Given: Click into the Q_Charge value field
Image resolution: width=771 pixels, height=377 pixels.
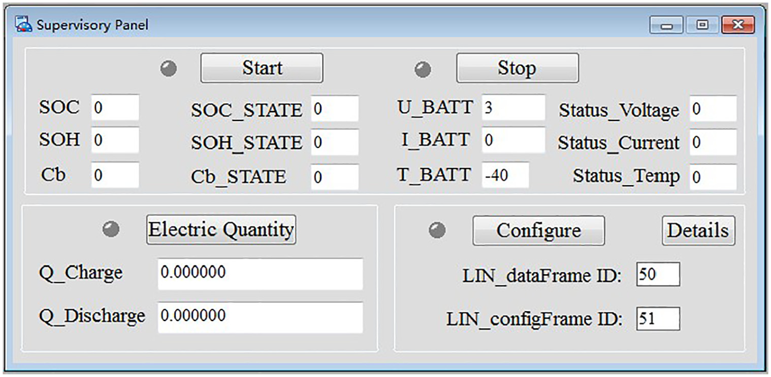Looking at the screenshot, I should point(260,273).
